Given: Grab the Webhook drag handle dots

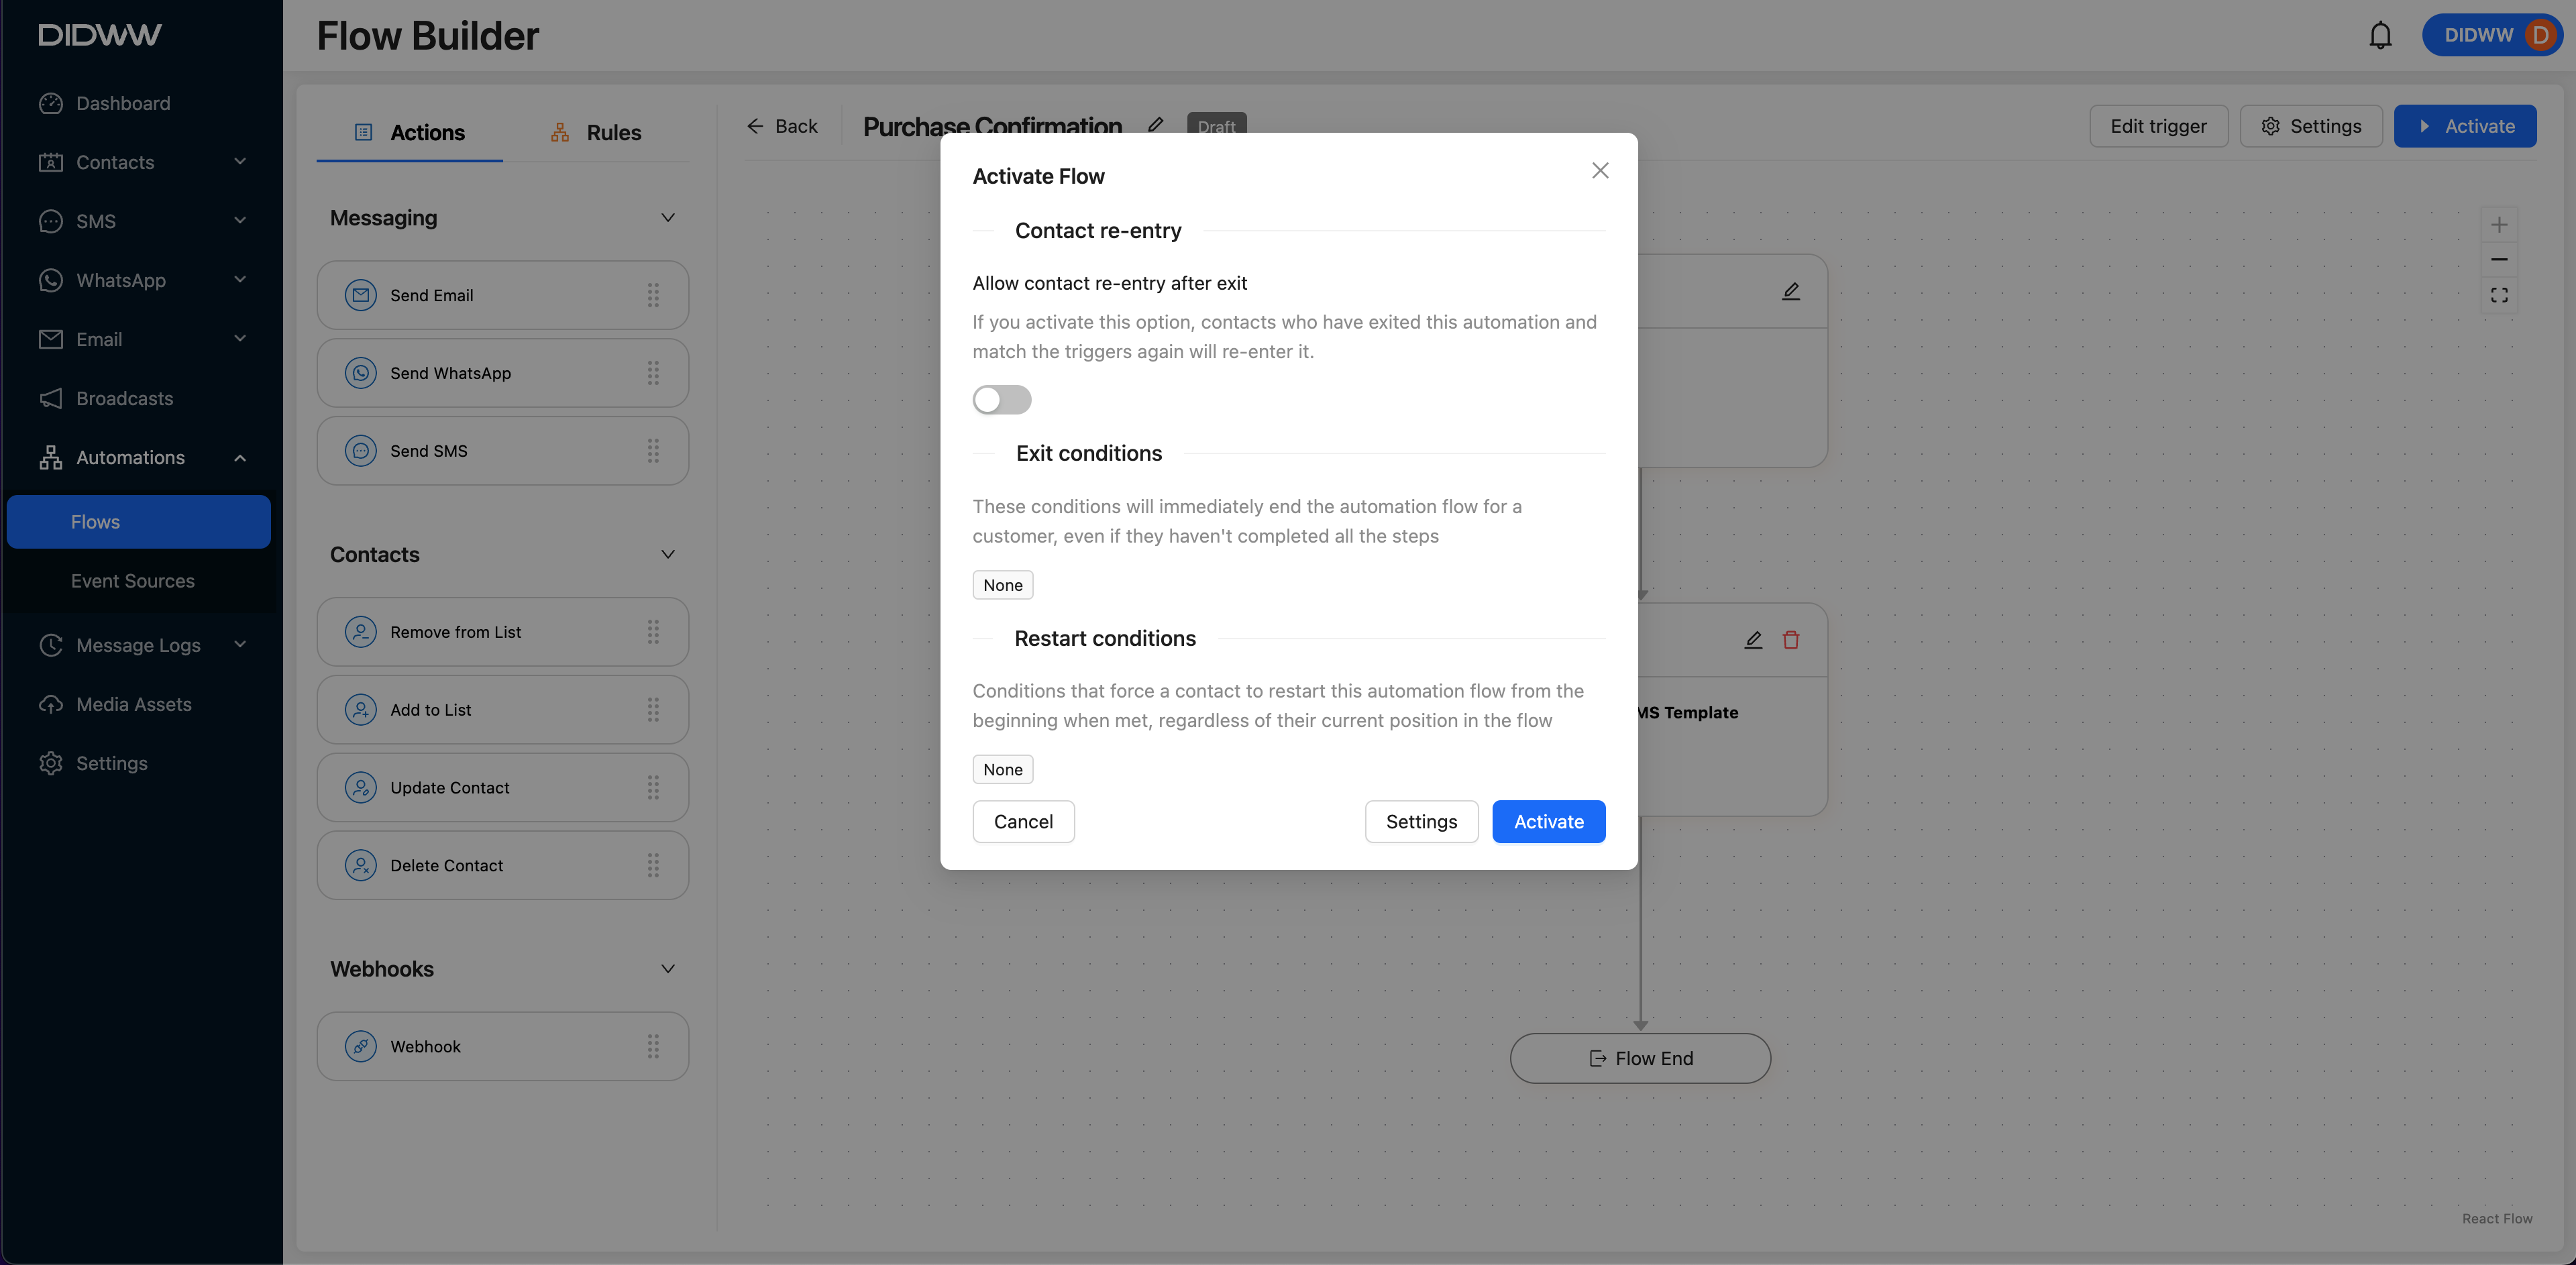Looking at the screenshot, I should (653, 1046).
